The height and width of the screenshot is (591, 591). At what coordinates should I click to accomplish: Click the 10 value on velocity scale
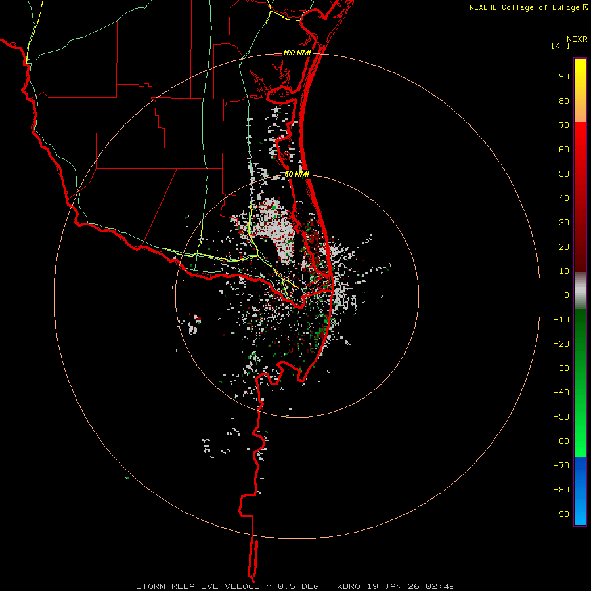click(564, 271)
